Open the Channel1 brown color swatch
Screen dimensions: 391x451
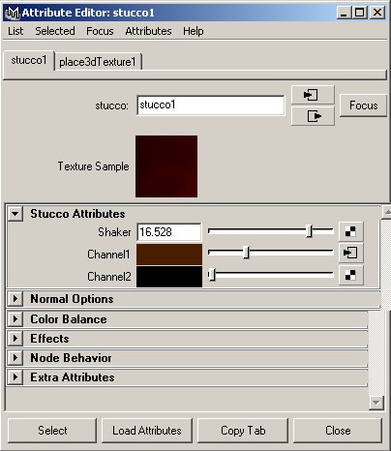click(169, 255)
